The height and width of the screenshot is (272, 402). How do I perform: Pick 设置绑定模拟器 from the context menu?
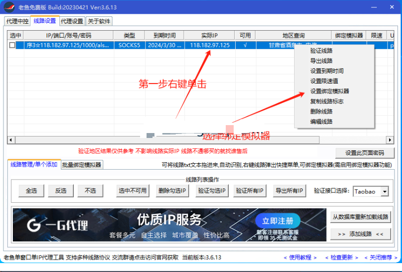click(330, 91)
